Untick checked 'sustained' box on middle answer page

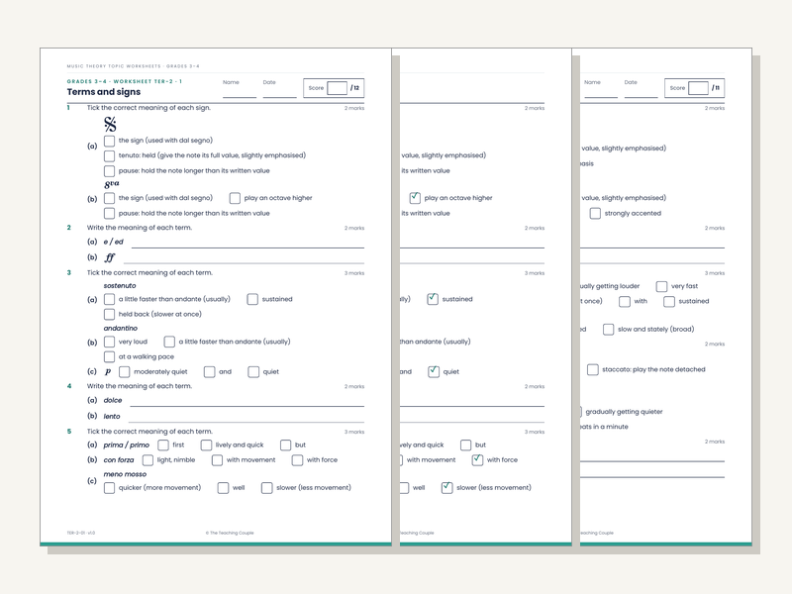tap(433, 300)
